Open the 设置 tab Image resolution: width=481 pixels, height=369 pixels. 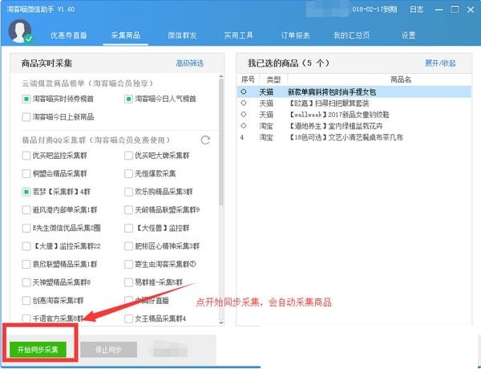coord(408,35)
